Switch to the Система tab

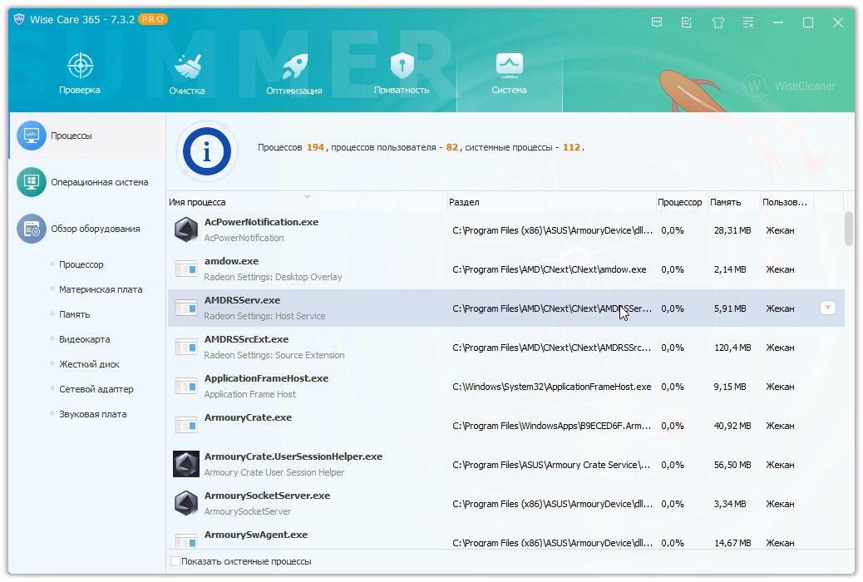pyautogui.click(x=509, y=73)
